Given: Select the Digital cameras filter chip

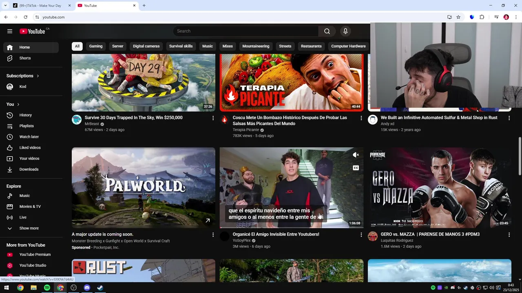Looking at the screenshot, I should coord(146,46).
